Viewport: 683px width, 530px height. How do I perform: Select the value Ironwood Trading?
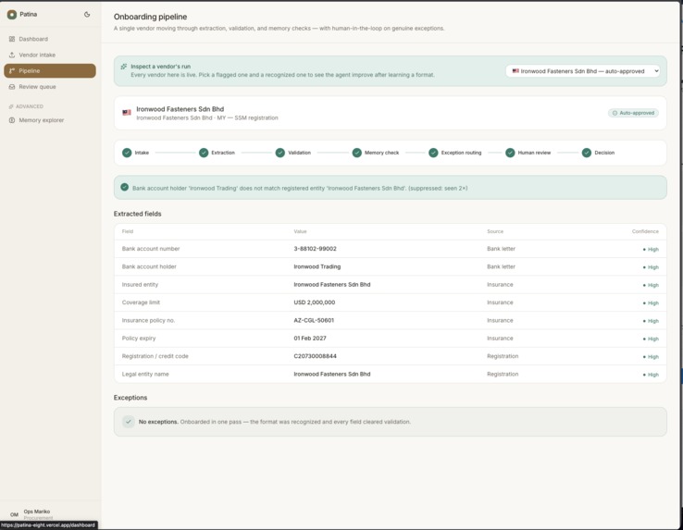pos(317,266)
